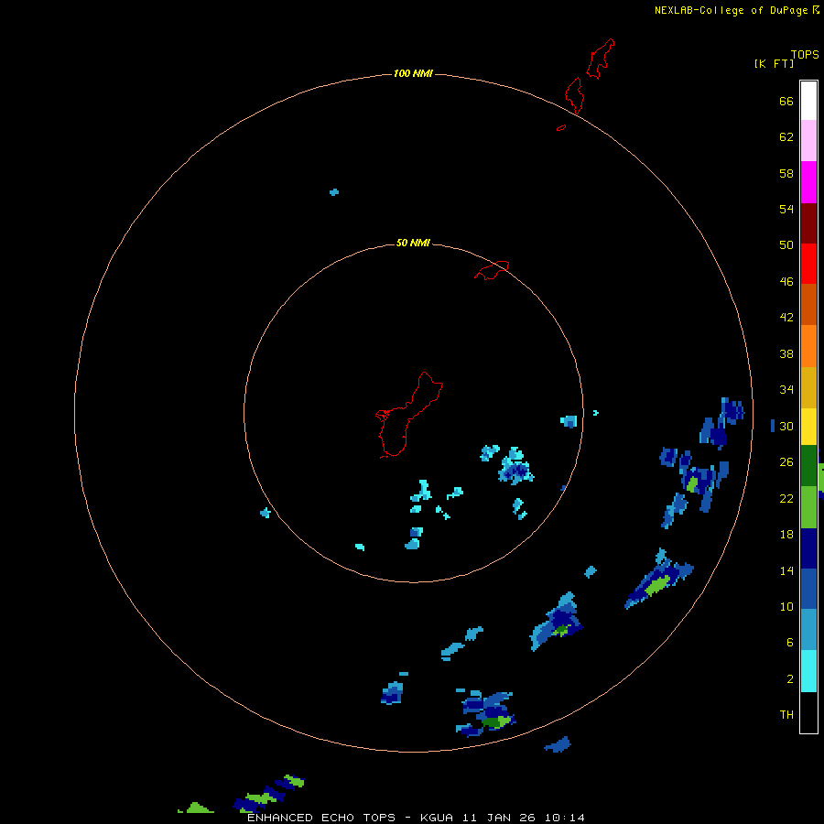Image resolution: width=824 pixels, height=824 pixels.
Task: Click the Guam island outline at radar center
Action: coord(409,415)
